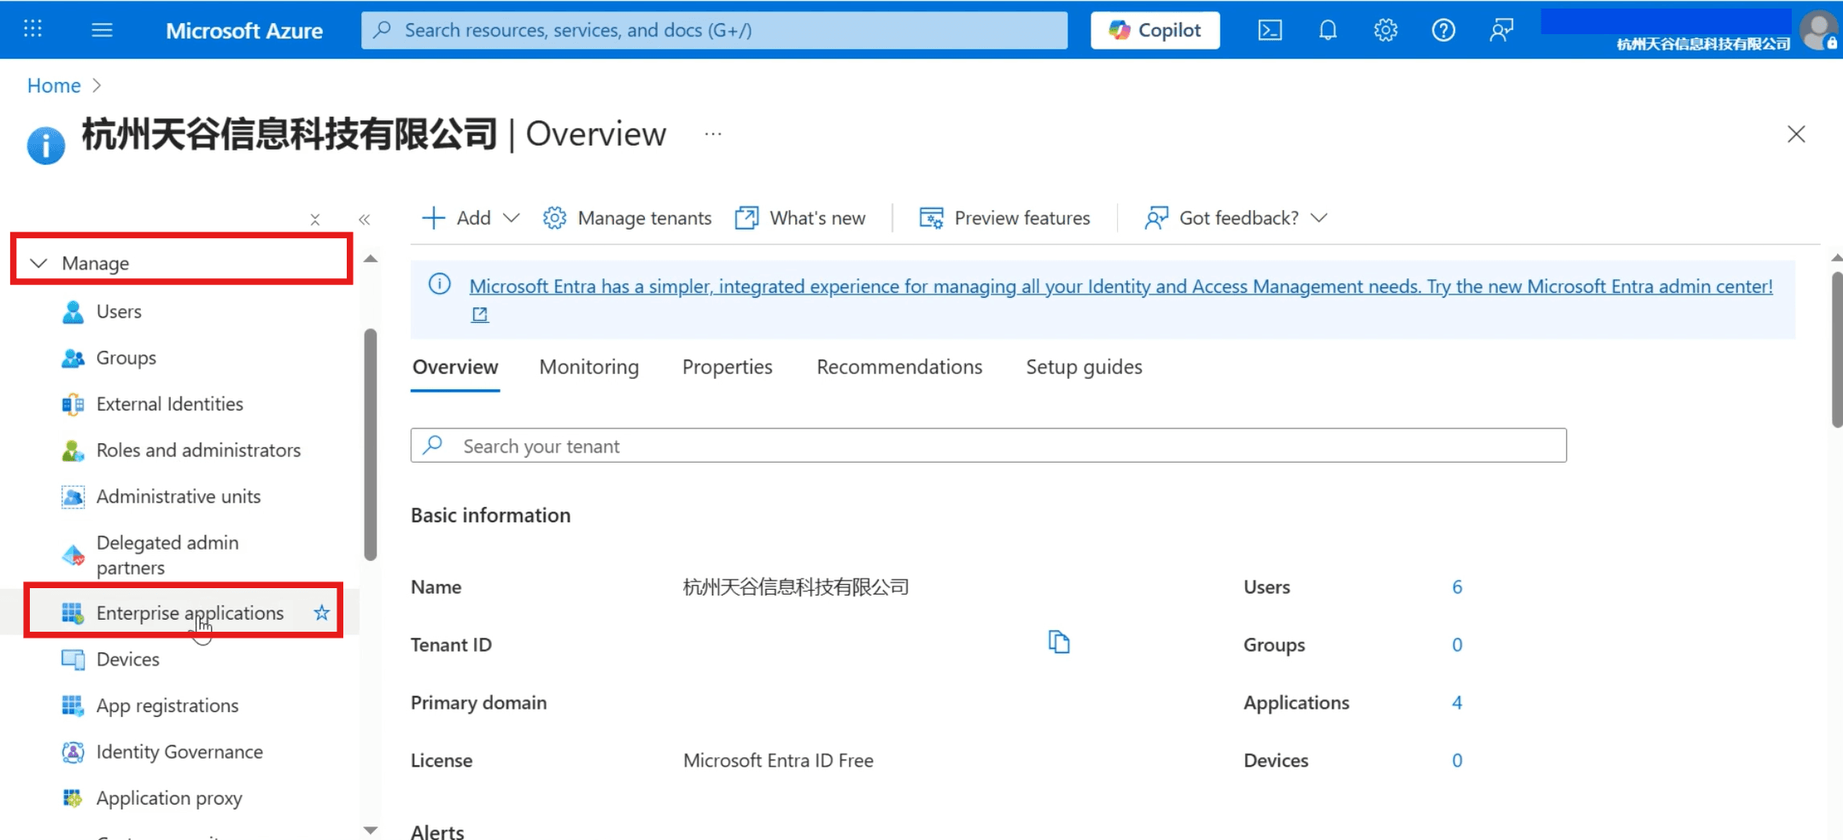This screenshot has width=1843, height=840.
Task: Click the main page scrollbar thumb
Action: 1837,350
